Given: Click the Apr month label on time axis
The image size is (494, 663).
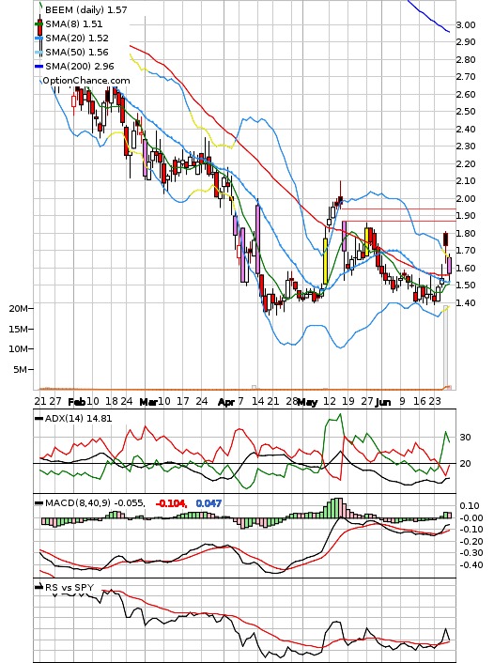Looking at the screenshot, I should [x=225, y=402].
